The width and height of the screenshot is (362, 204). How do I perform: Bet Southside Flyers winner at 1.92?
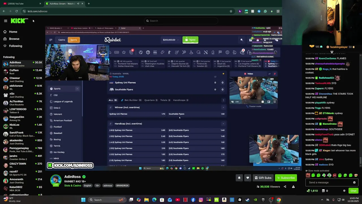(197, 114)
